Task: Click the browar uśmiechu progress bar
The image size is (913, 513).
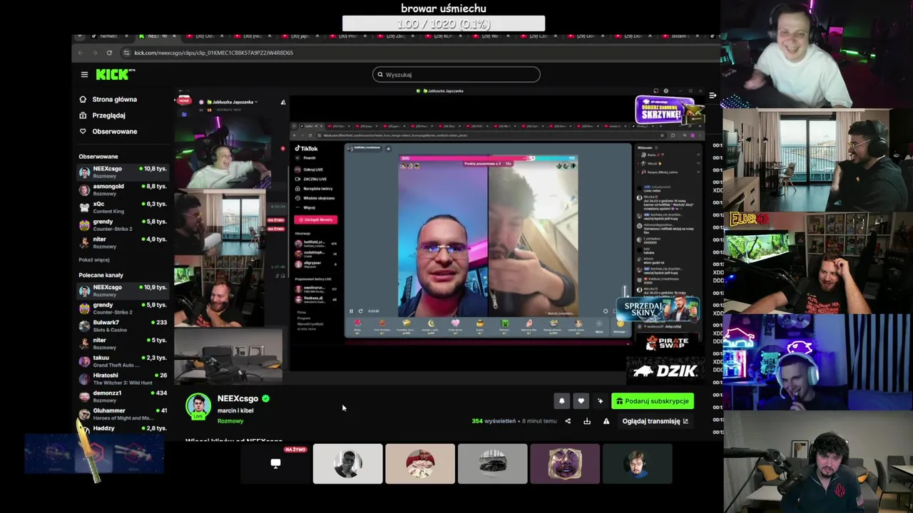Action: (444, 24)
